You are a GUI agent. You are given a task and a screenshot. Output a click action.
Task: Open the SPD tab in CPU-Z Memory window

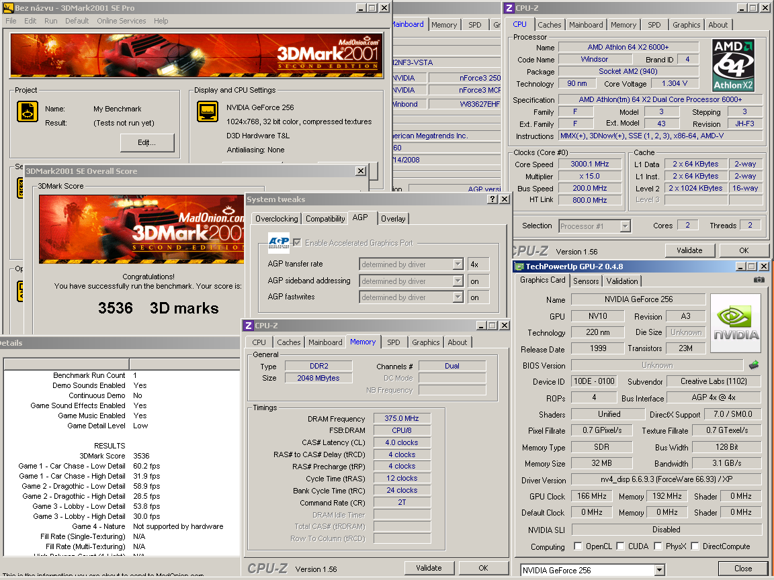coord(394,342)
